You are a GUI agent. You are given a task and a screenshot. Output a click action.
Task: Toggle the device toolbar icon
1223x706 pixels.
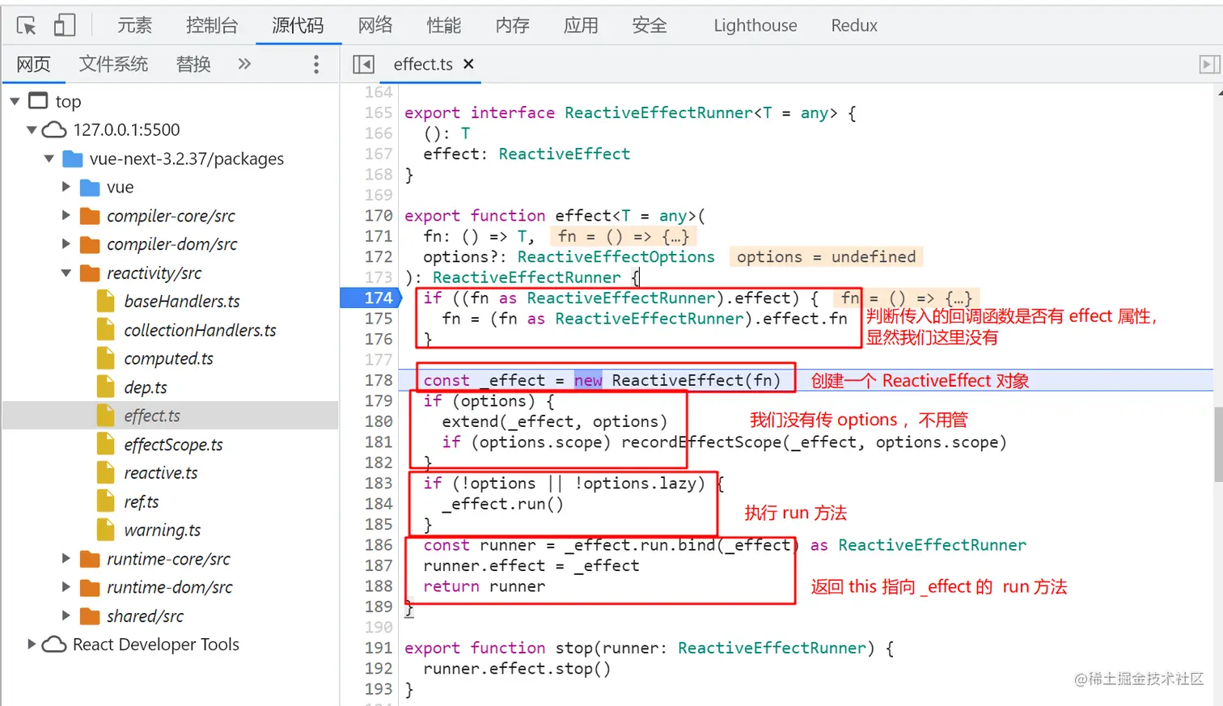tap(64, 26)
